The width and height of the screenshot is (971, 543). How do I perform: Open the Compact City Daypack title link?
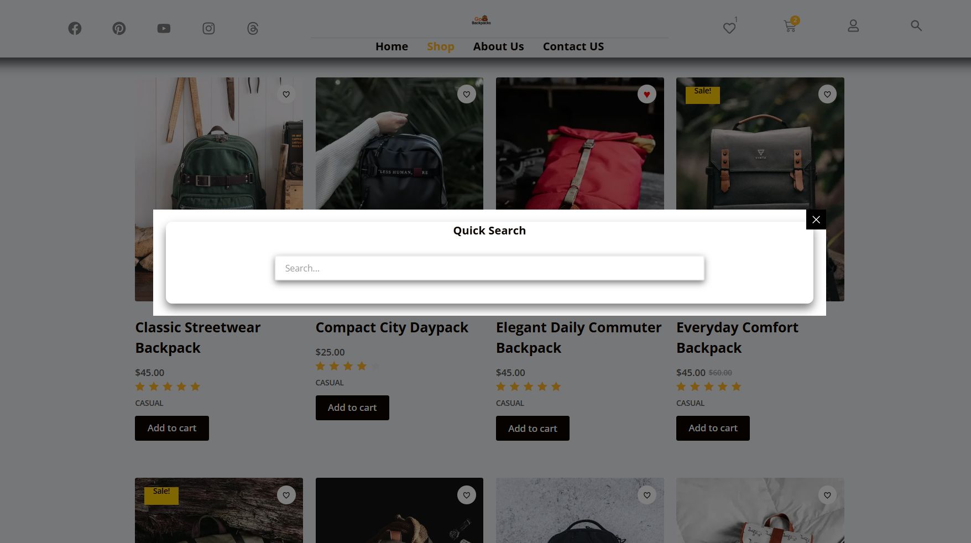(x=392, y=327)
